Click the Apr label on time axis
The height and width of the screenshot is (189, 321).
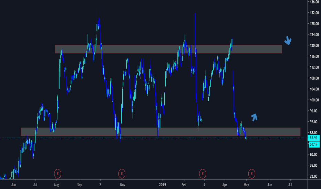coord(225,185)
